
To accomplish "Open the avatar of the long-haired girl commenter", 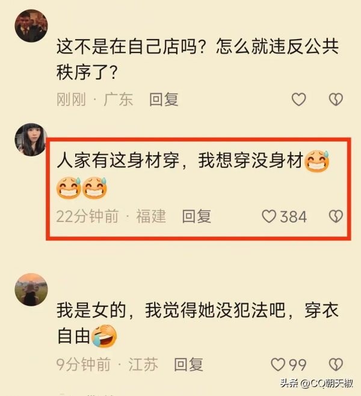I will pos(31,140).
